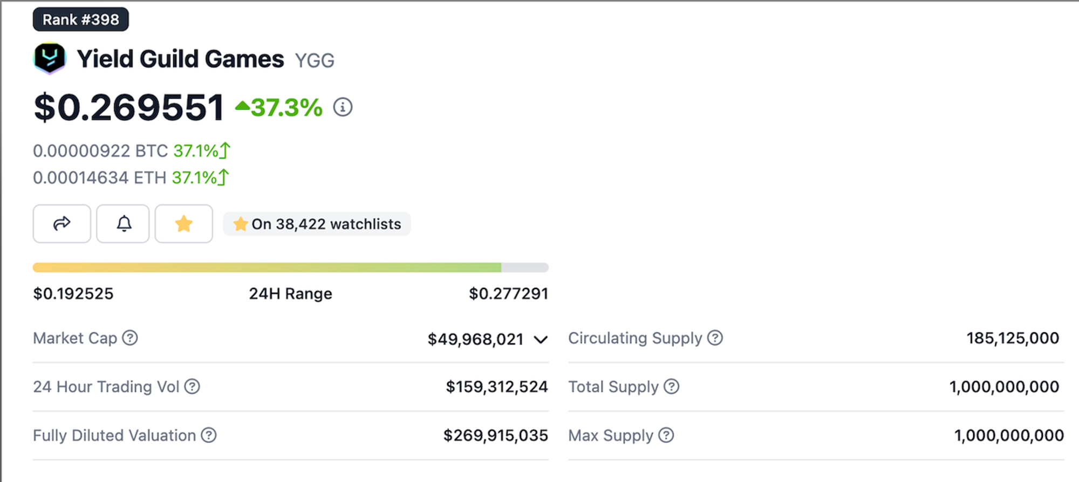Expand the Market Cap chevron dropdown

pyautogui.click(x=541, y=340)
